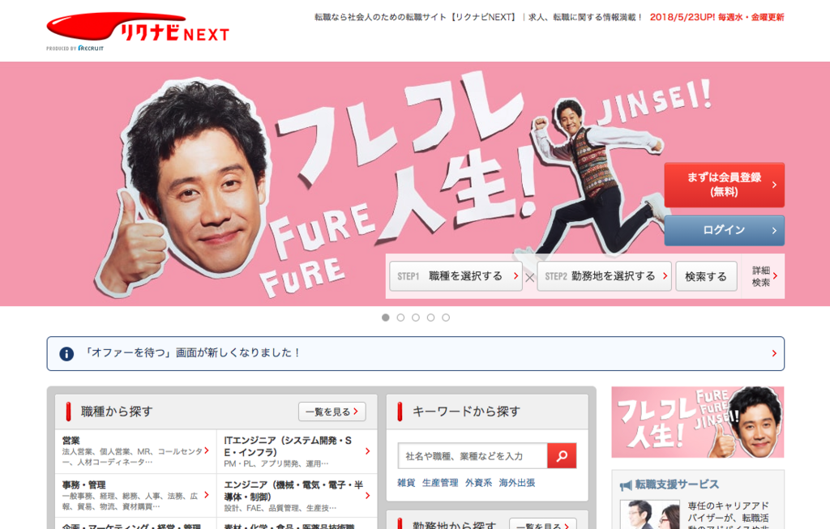The width and height of the screenshot is (830, 529).
Task: Open the 営業 job category
Action: pyautogui.click(x=135, y=451)
